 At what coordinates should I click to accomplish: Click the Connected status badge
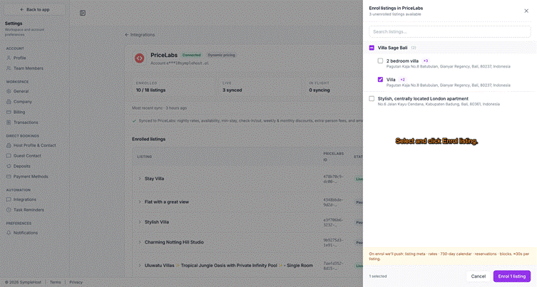point(191,55)
